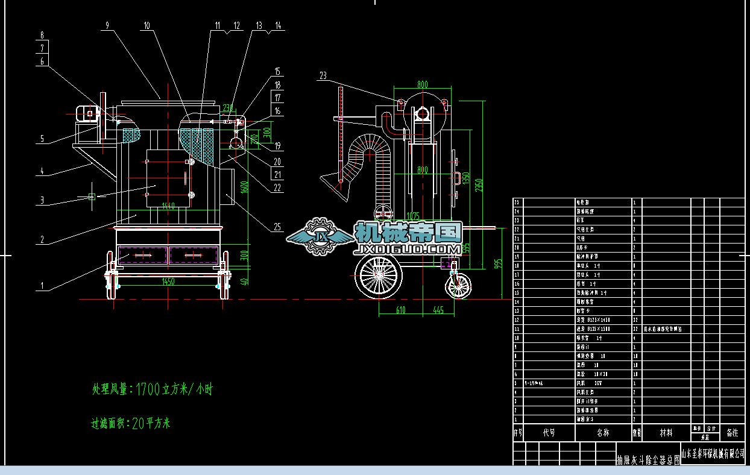Select leader callout number 22 in front view

pyautogui.click(x=277, y=187)
